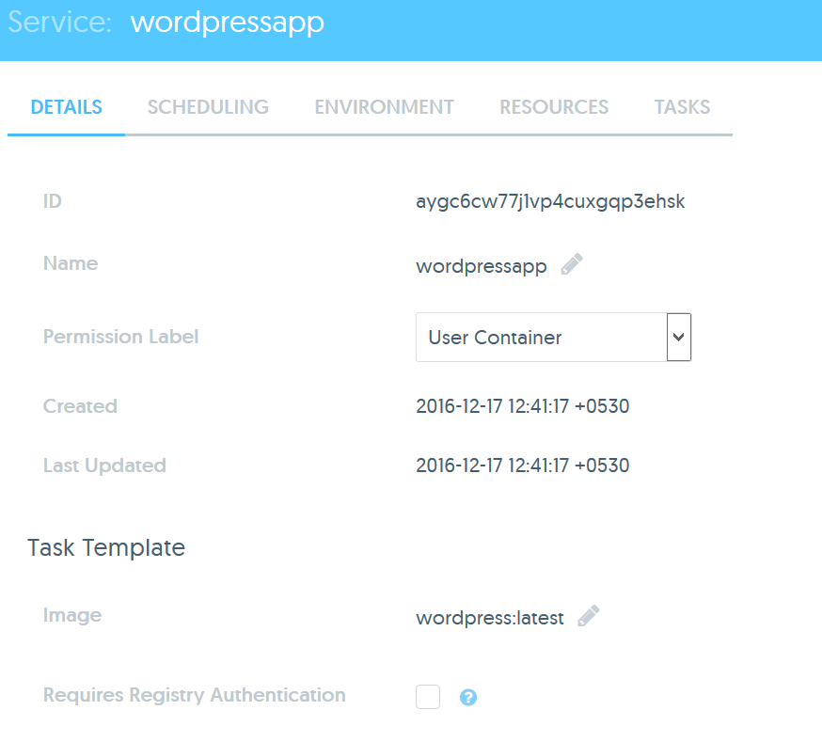This screenshot has height=742, width=822.
Task: Click the wordpress:latest image text
Action: [x=490, y=618]
